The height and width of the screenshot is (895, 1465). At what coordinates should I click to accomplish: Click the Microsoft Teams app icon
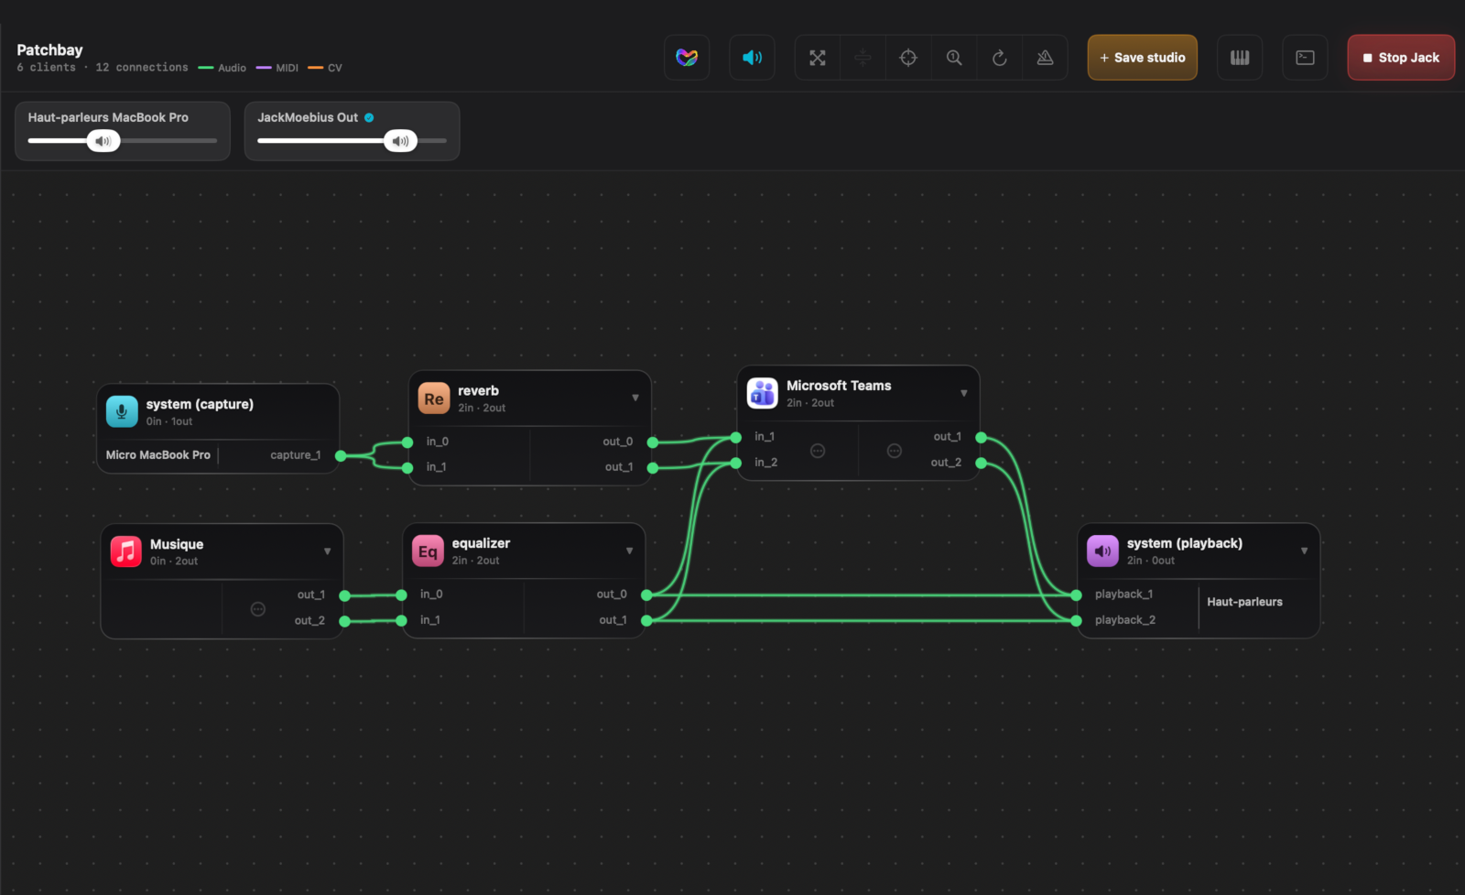[x=763, y=393]
